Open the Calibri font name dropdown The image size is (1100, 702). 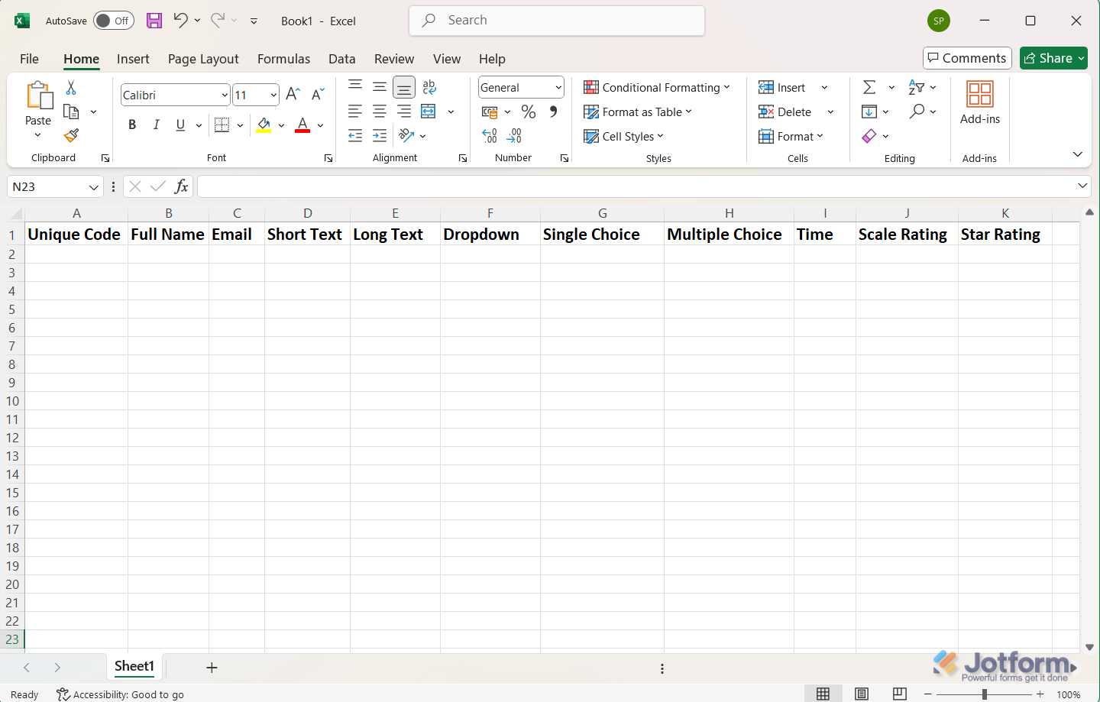[225, 95]
